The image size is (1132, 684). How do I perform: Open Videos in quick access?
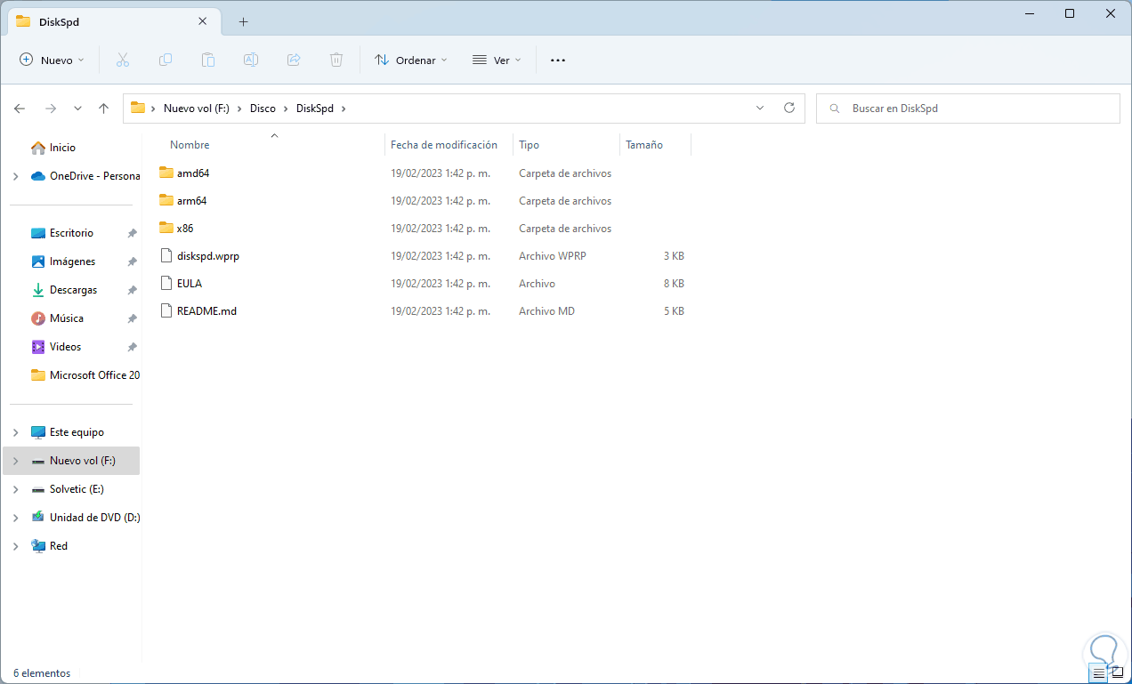(65, 347)
